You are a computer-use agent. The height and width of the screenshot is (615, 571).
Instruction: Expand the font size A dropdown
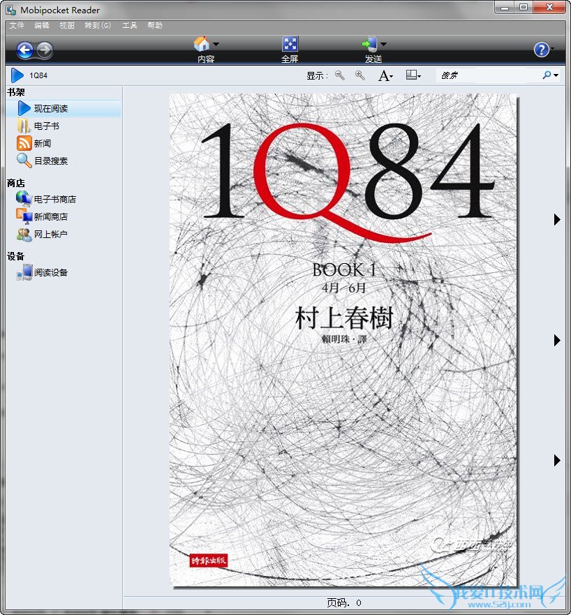point(385,75)
